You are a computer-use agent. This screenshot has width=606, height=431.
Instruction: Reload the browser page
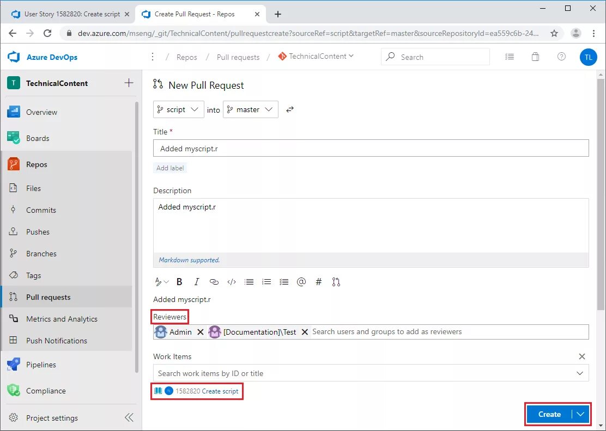click(47, 33)
